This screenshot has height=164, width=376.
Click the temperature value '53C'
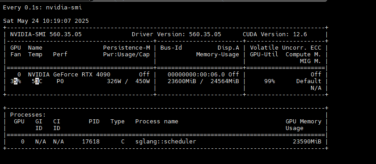coord(37,81)
